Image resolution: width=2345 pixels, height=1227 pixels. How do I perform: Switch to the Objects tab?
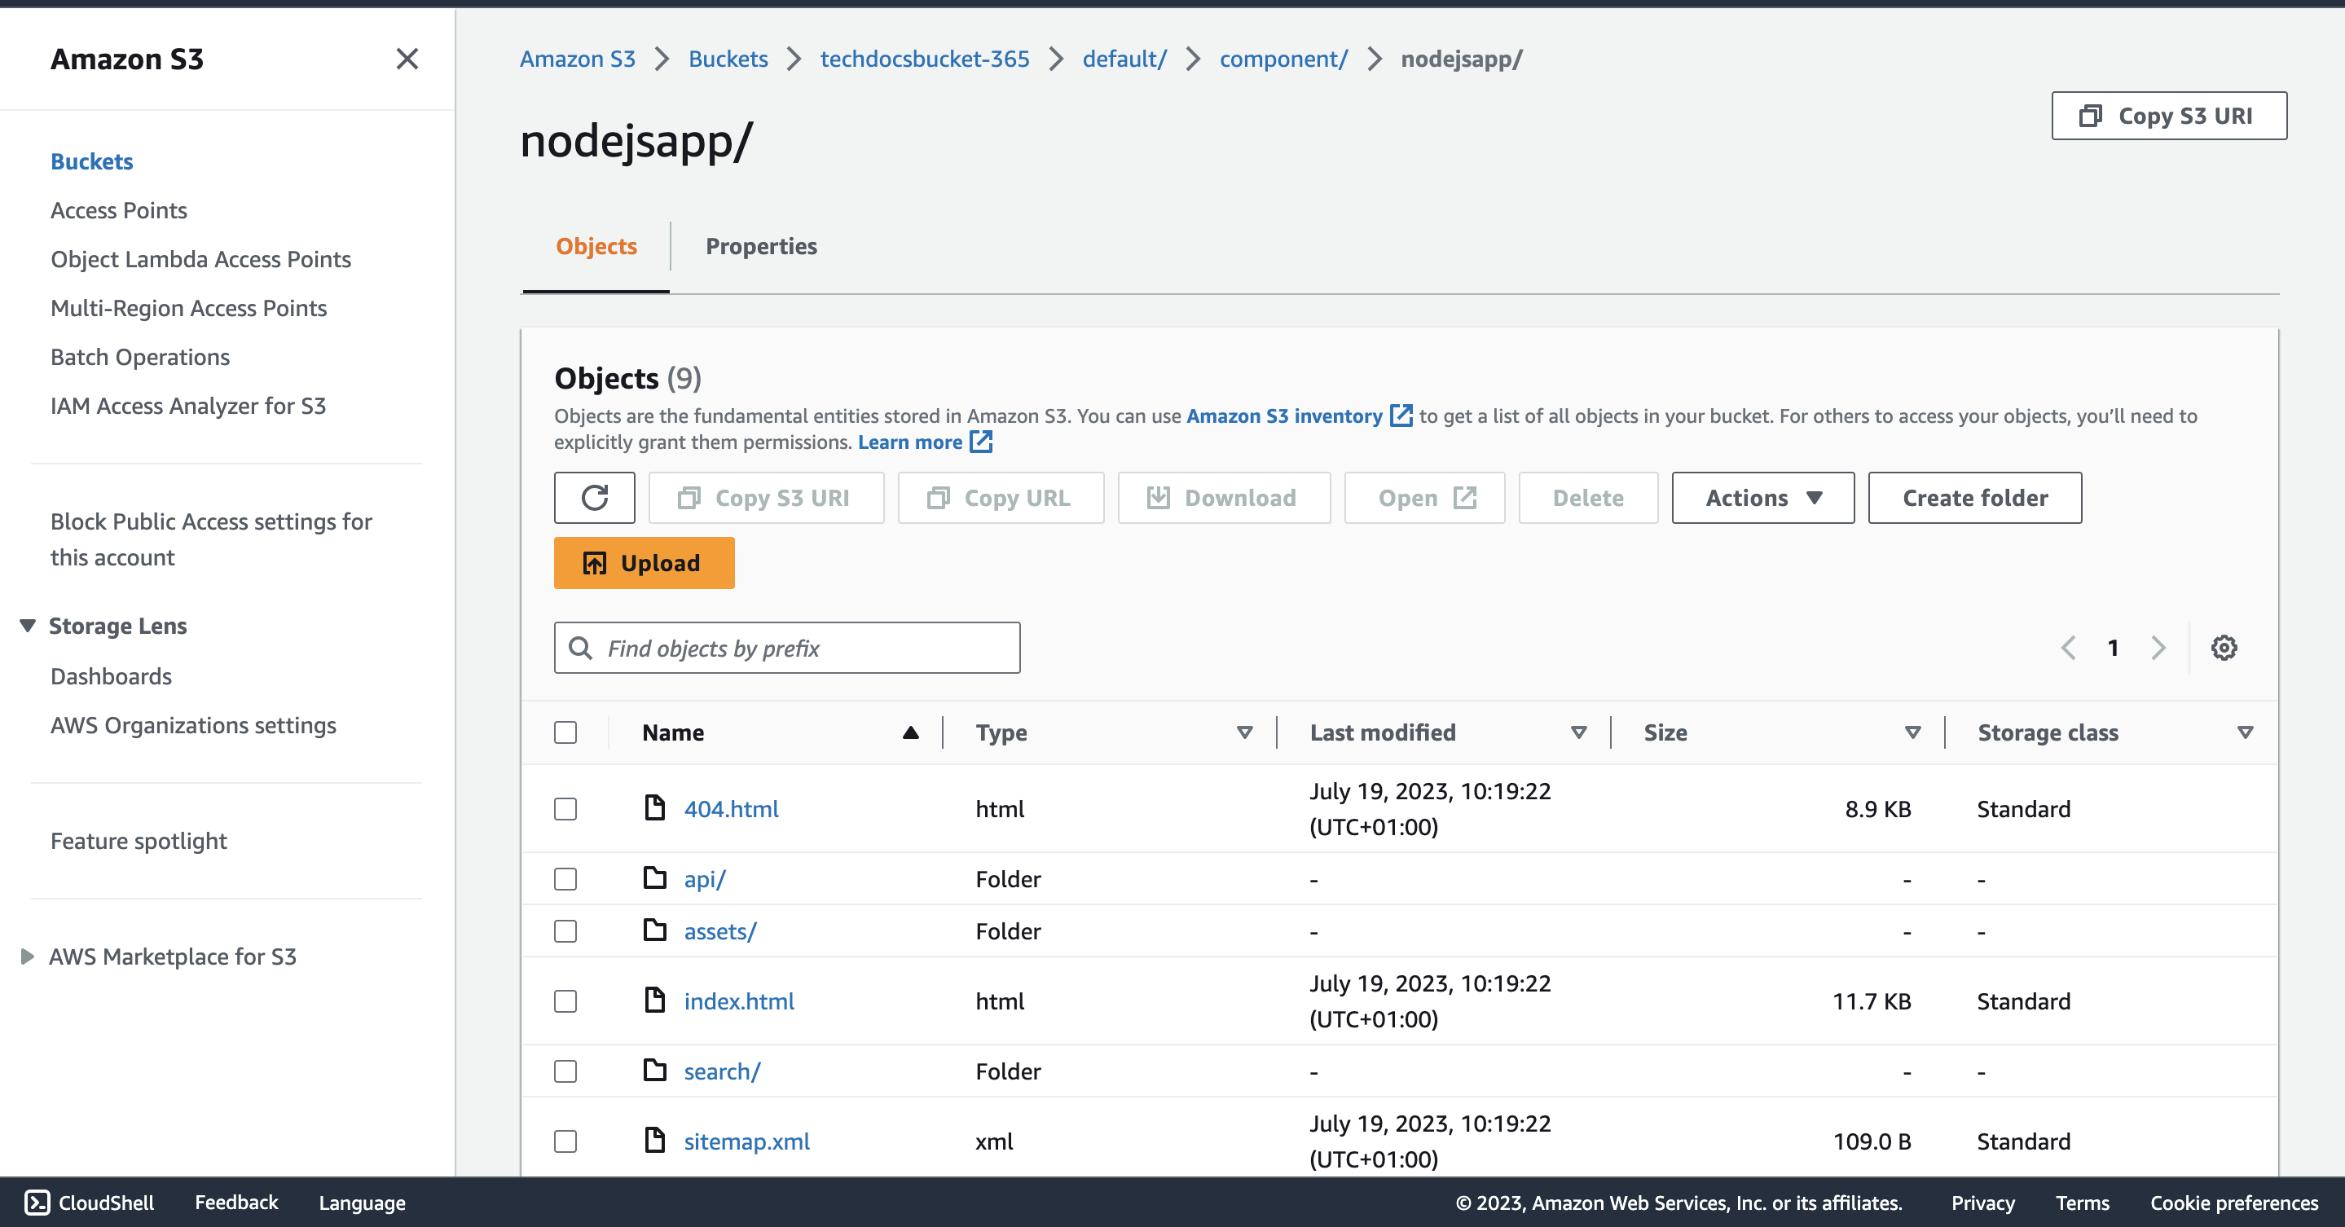(x=596, y=247)
